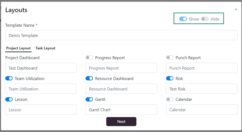The height and width of the screenshot is (132, 242).
Task: Click the Test Risk name field
Action: pyautogui.click(x=202, y=89)
